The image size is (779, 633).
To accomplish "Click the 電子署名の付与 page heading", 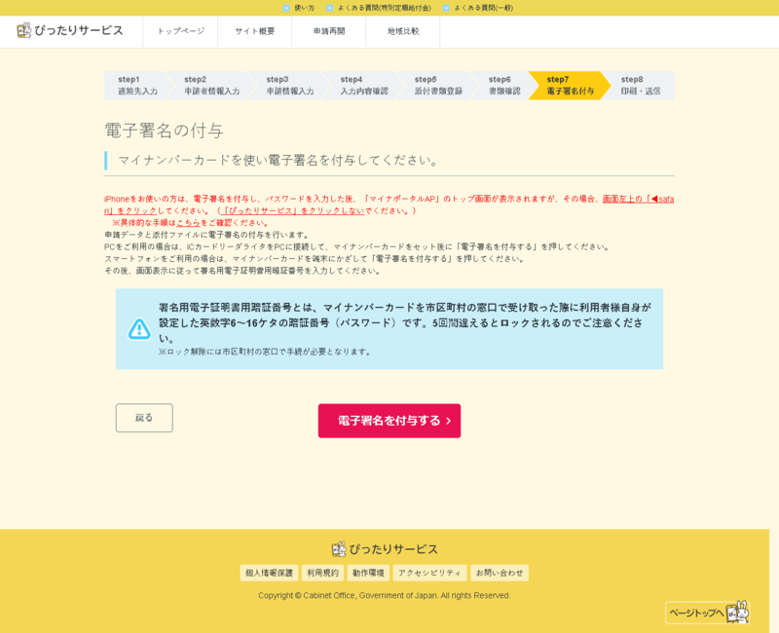I will [164, 130].
